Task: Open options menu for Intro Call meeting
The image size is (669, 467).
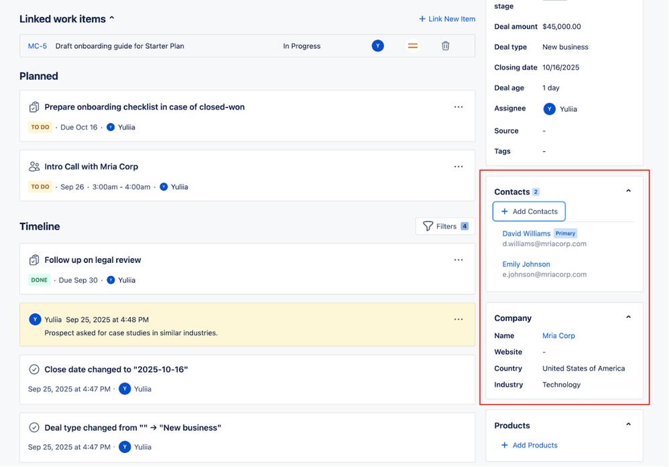Action: pyautogui.click(x=459, y=167)
